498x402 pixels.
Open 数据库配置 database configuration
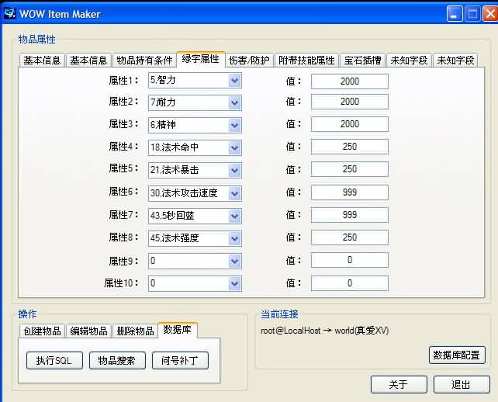[457, 355]
